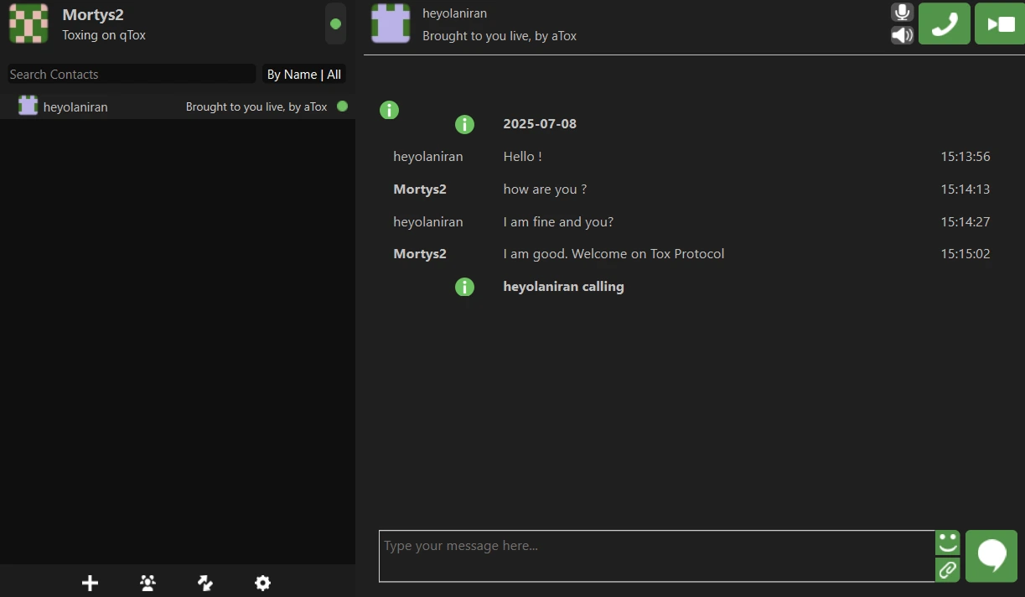Toggle the speaker volume mute
The image size is (1025, 597).
[902, 35]
